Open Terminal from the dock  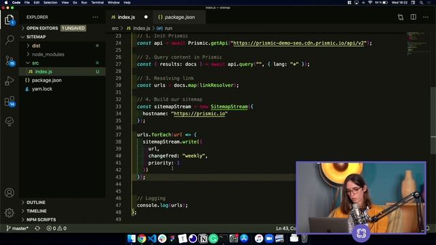[223, 238]
